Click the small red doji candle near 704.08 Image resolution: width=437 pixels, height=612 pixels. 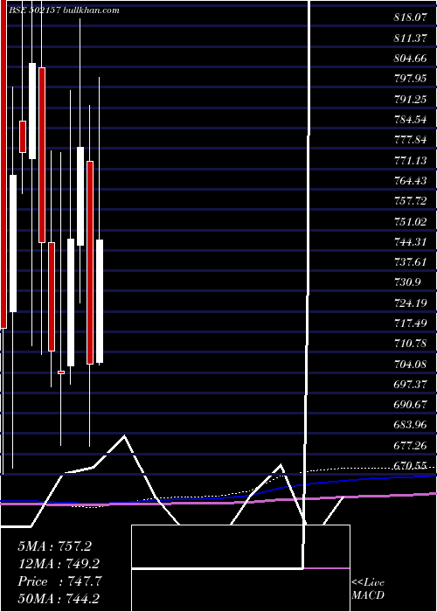61,372
